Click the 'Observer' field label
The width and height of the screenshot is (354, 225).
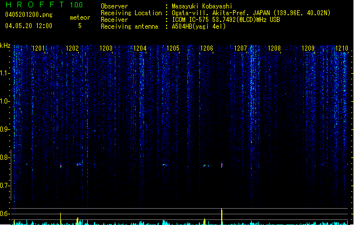(x=114, y=6)
